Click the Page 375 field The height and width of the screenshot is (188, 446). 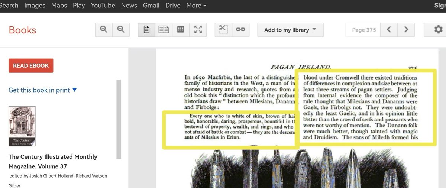click(x=363, y=30)
